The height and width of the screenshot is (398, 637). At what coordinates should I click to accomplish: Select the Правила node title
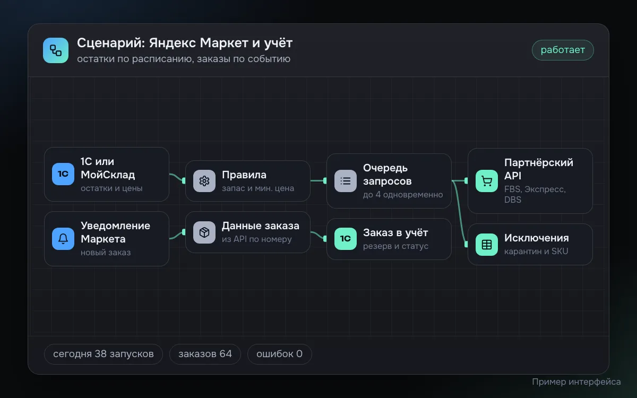(244, 175)
